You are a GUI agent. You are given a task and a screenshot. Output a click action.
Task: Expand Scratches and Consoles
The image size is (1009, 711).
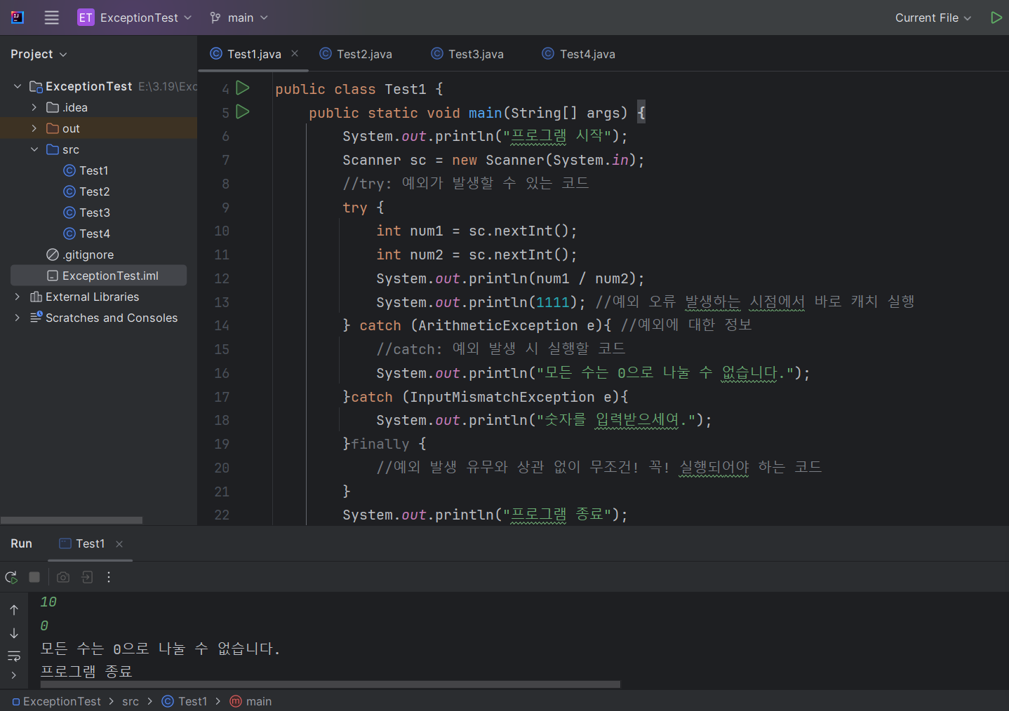tap(18, 318)
